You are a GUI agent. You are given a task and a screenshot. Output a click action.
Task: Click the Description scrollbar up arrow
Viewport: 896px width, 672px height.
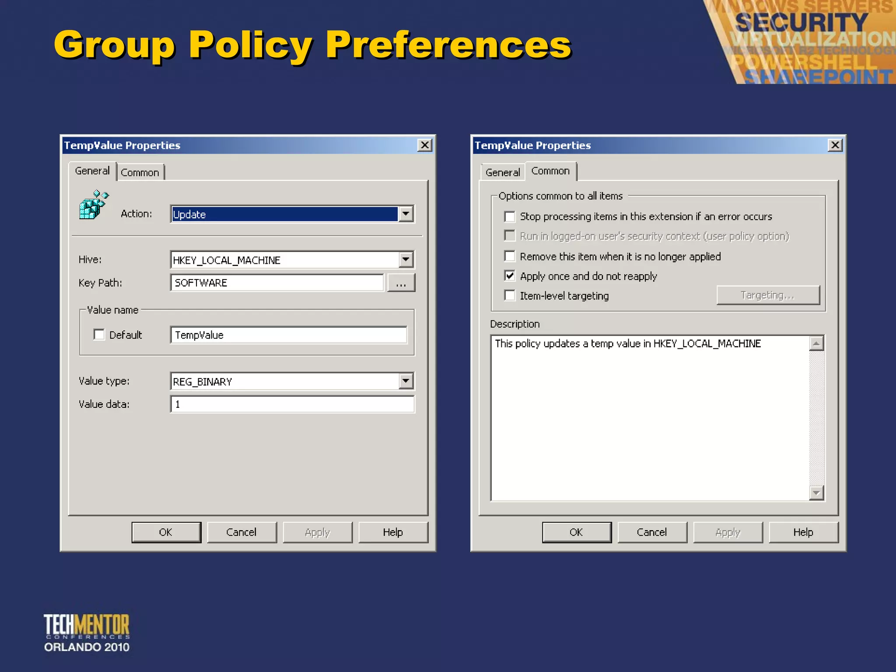[816, 344]
